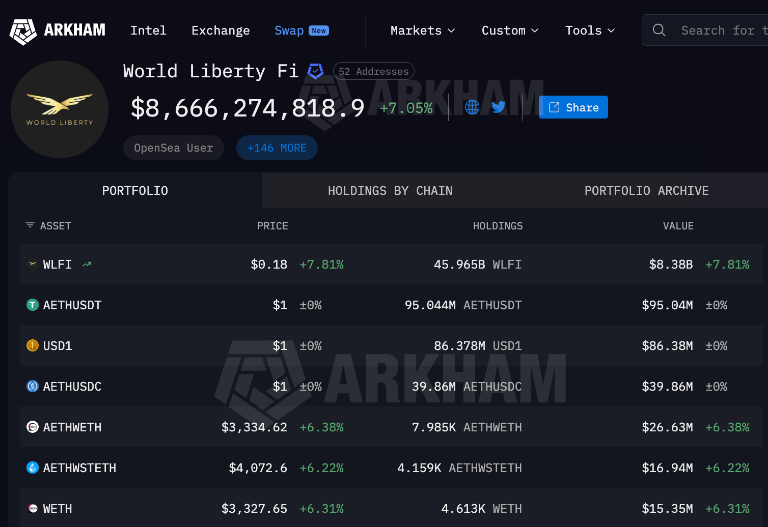Click the AETHWSTETH token icon
Viewport: 768px width, 527px height.
32,467
